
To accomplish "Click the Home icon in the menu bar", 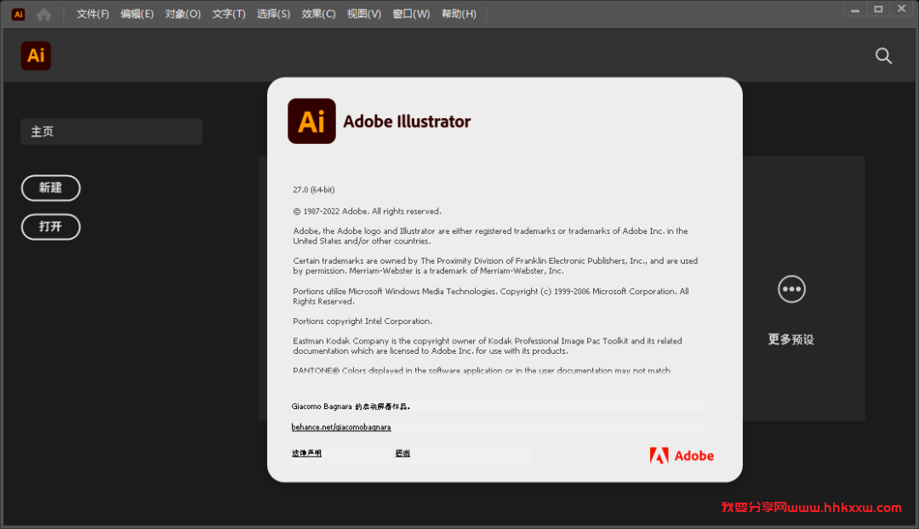I will coord(44,14).
